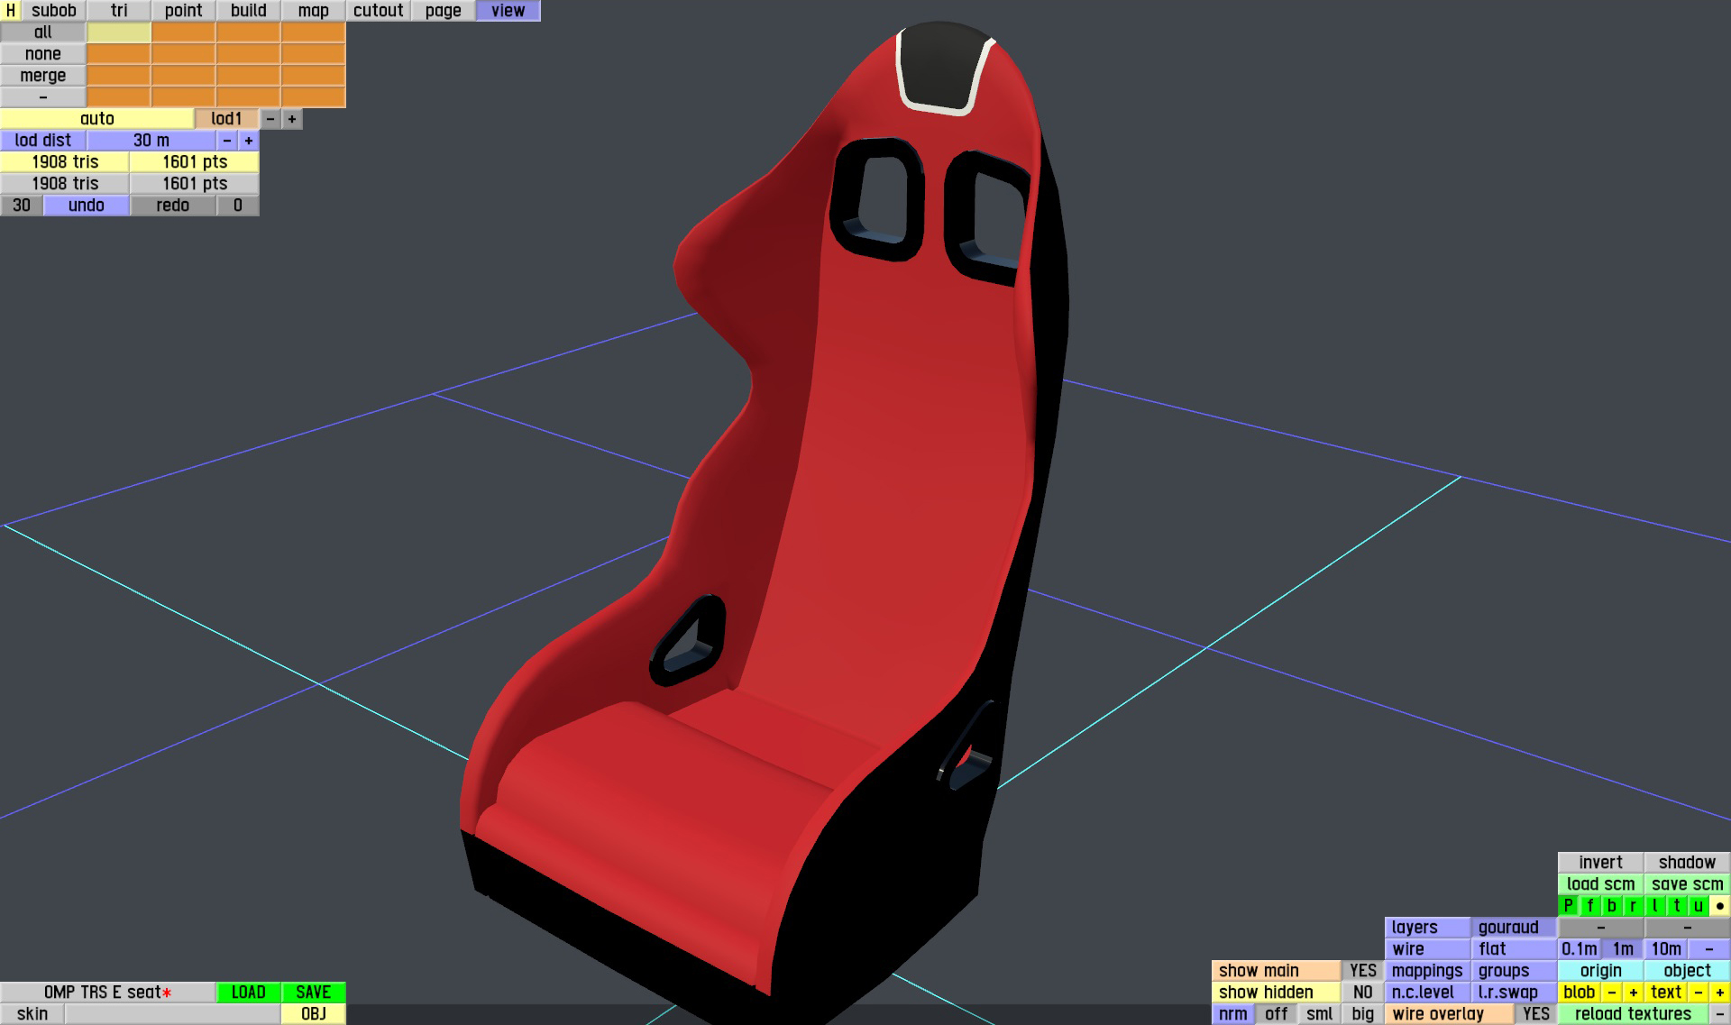1731x1025 pixels.
Task: Click reload textures button
Action: pyautogui.click(x=1633, y=1014)
